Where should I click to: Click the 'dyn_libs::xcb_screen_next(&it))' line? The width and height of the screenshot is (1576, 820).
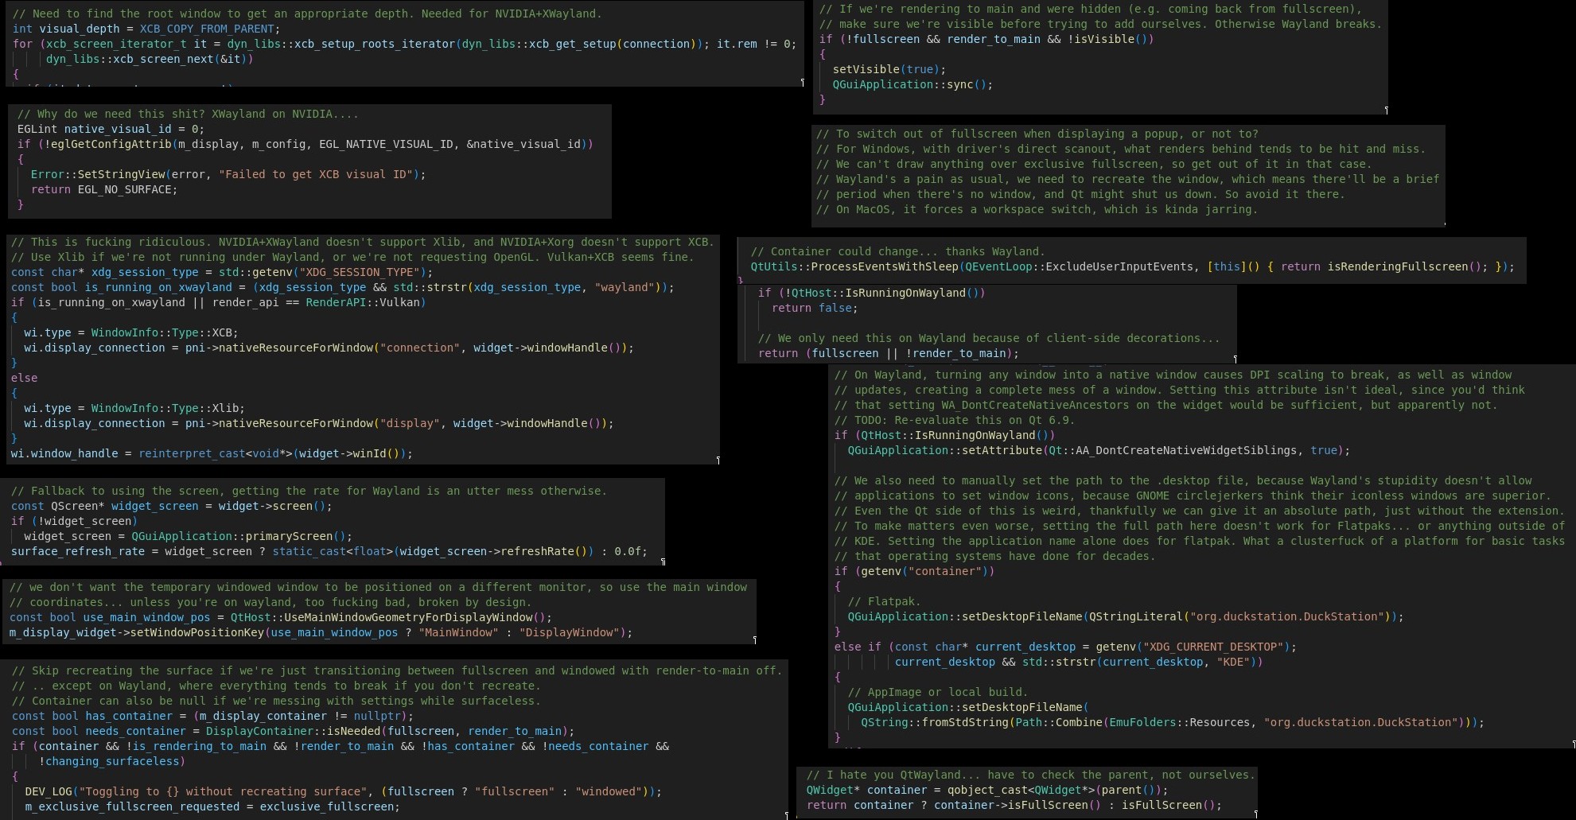[150, 59]
